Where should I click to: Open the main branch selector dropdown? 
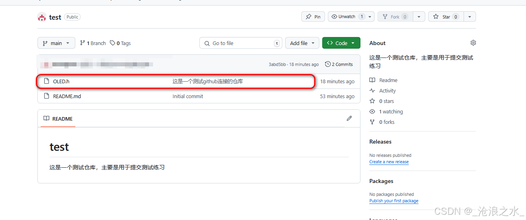[x=56, y=43]
